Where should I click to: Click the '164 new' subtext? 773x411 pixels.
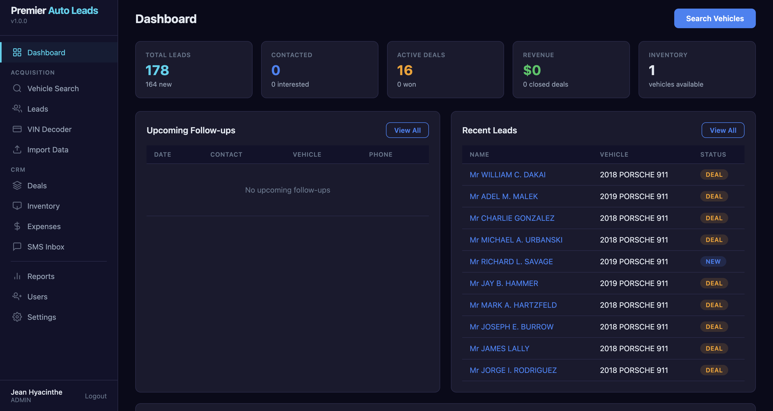click(x=158, y=84)
